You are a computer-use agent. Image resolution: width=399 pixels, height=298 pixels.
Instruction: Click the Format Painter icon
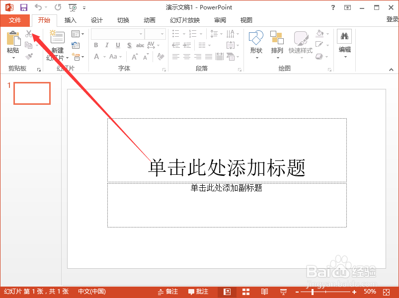29,56
